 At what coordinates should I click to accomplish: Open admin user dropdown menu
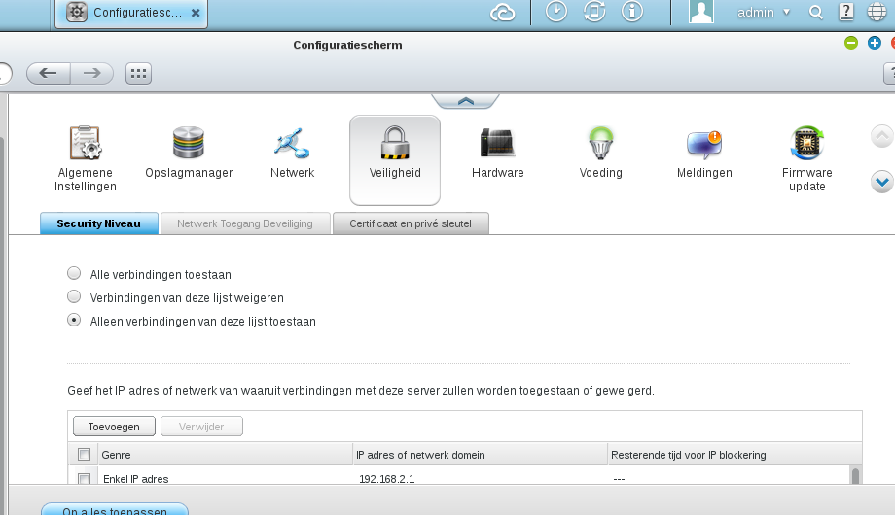764,12
